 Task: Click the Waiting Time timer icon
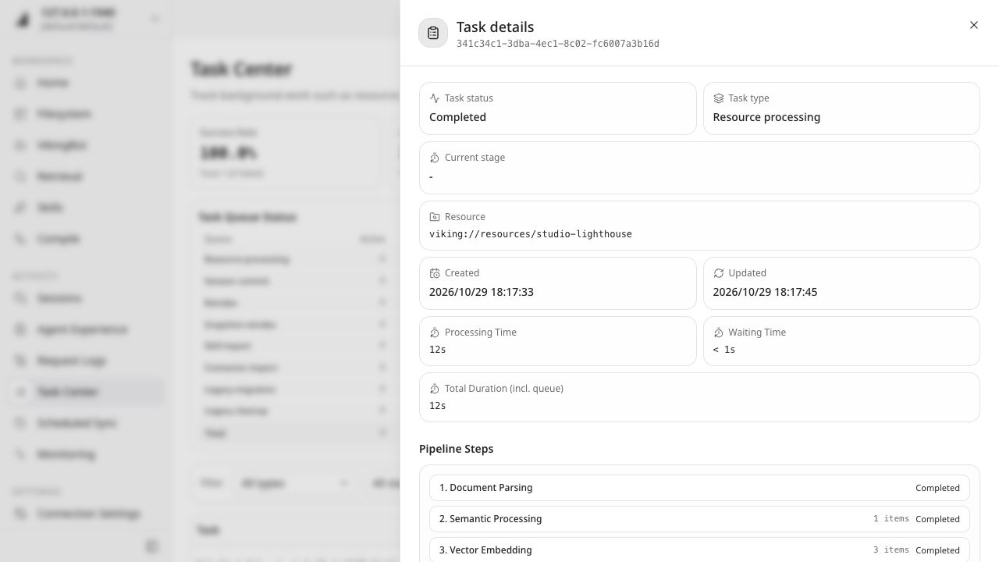click(x=719, y=333)
